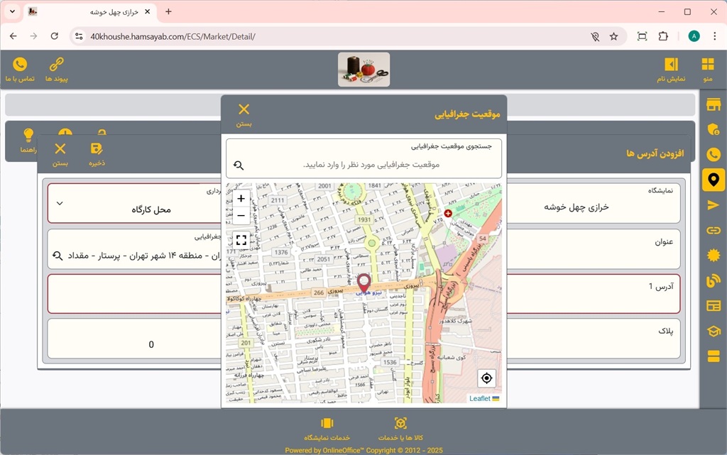Open the منو grid menu

708,70
